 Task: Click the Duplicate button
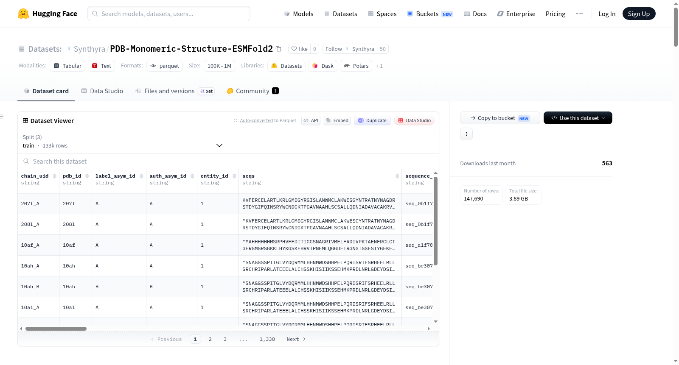[x=372, y=120]
